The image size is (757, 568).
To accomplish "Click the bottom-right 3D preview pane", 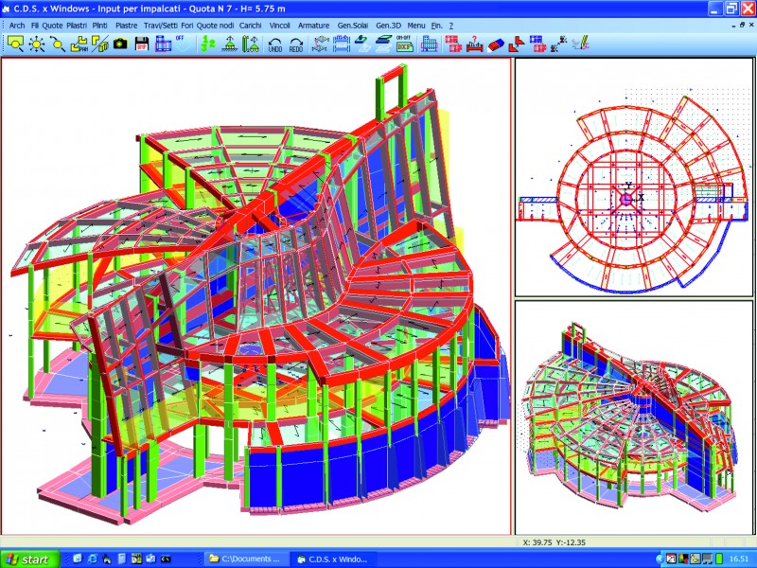I will pos(634,417).
